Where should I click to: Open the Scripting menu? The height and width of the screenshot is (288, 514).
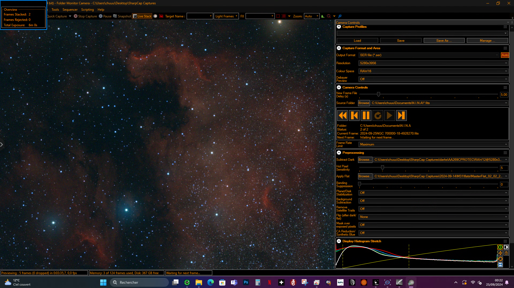pyautogui.click(x=87, y=10)
